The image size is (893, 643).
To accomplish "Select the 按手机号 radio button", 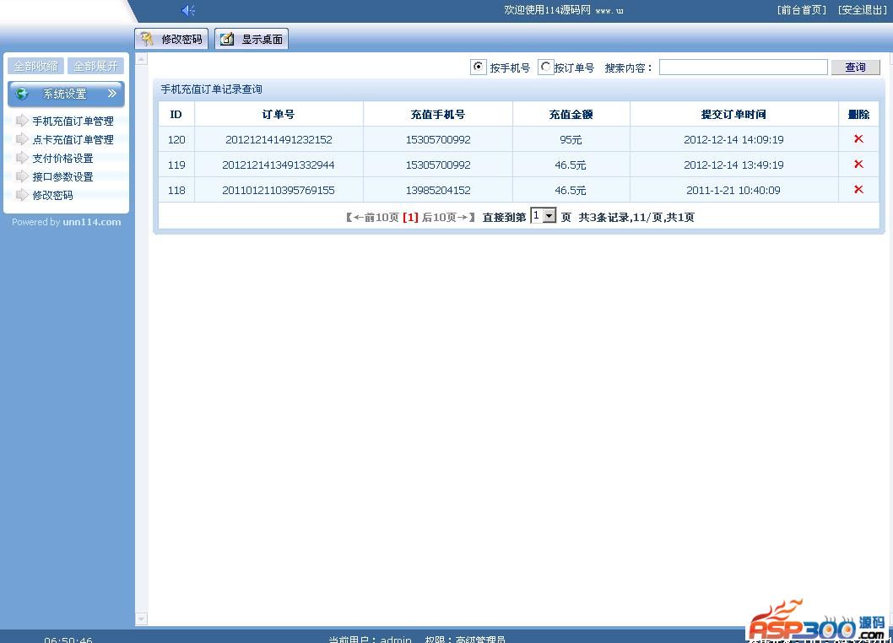I will coord(479,67).
